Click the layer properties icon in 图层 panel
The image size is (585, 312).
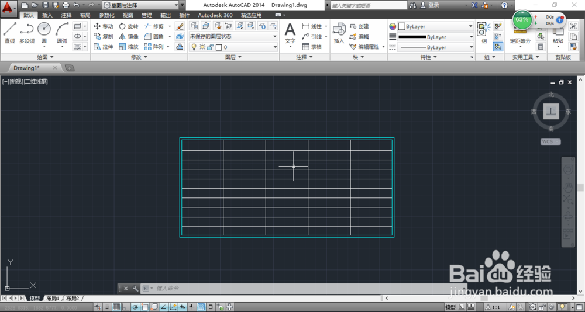point(194,26)
